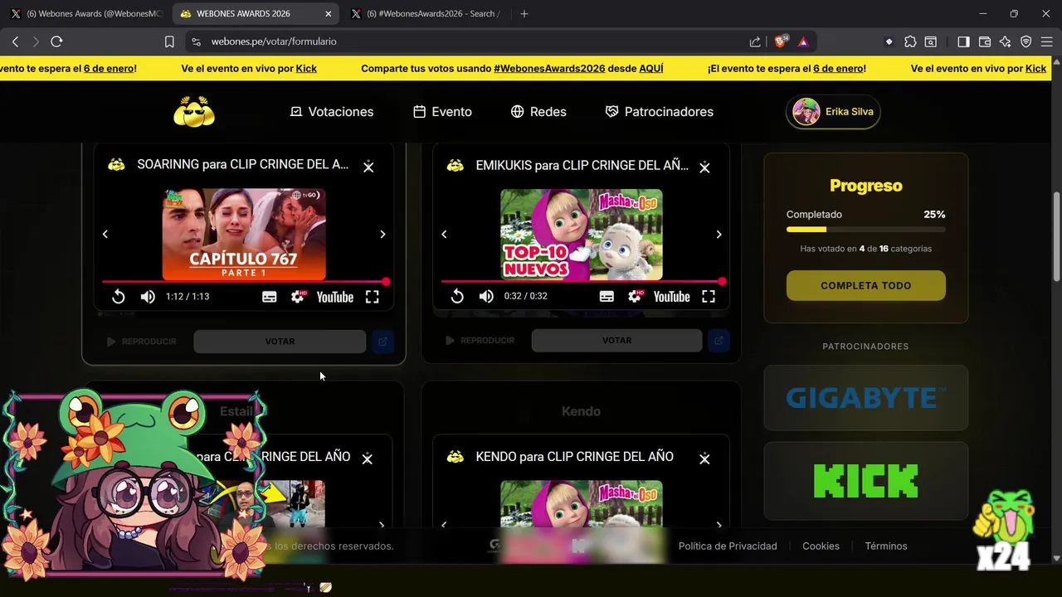The image size is (1062, 597).
Task: Enter fullscreen on SOARINNG video
Action: tap(373, 297)
